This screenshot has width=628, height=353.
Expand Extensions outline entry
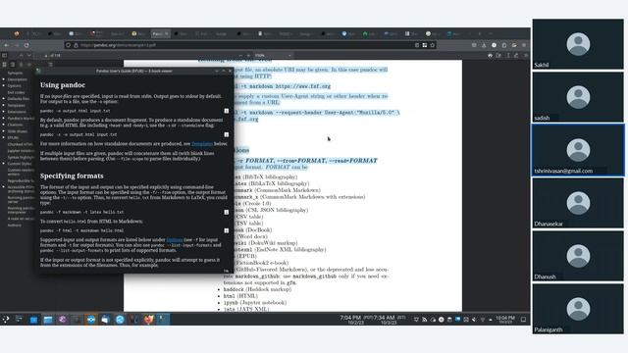[x=4, y=112]
